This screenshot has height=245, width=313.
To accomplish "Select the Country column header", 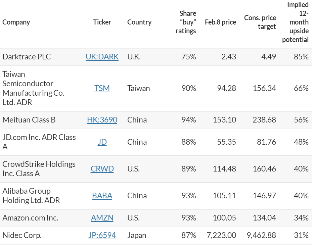I will tap(139, 22).
